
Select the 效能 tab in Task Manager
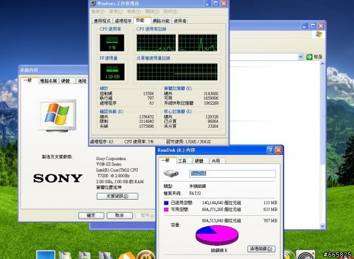[x=142, y=20]
